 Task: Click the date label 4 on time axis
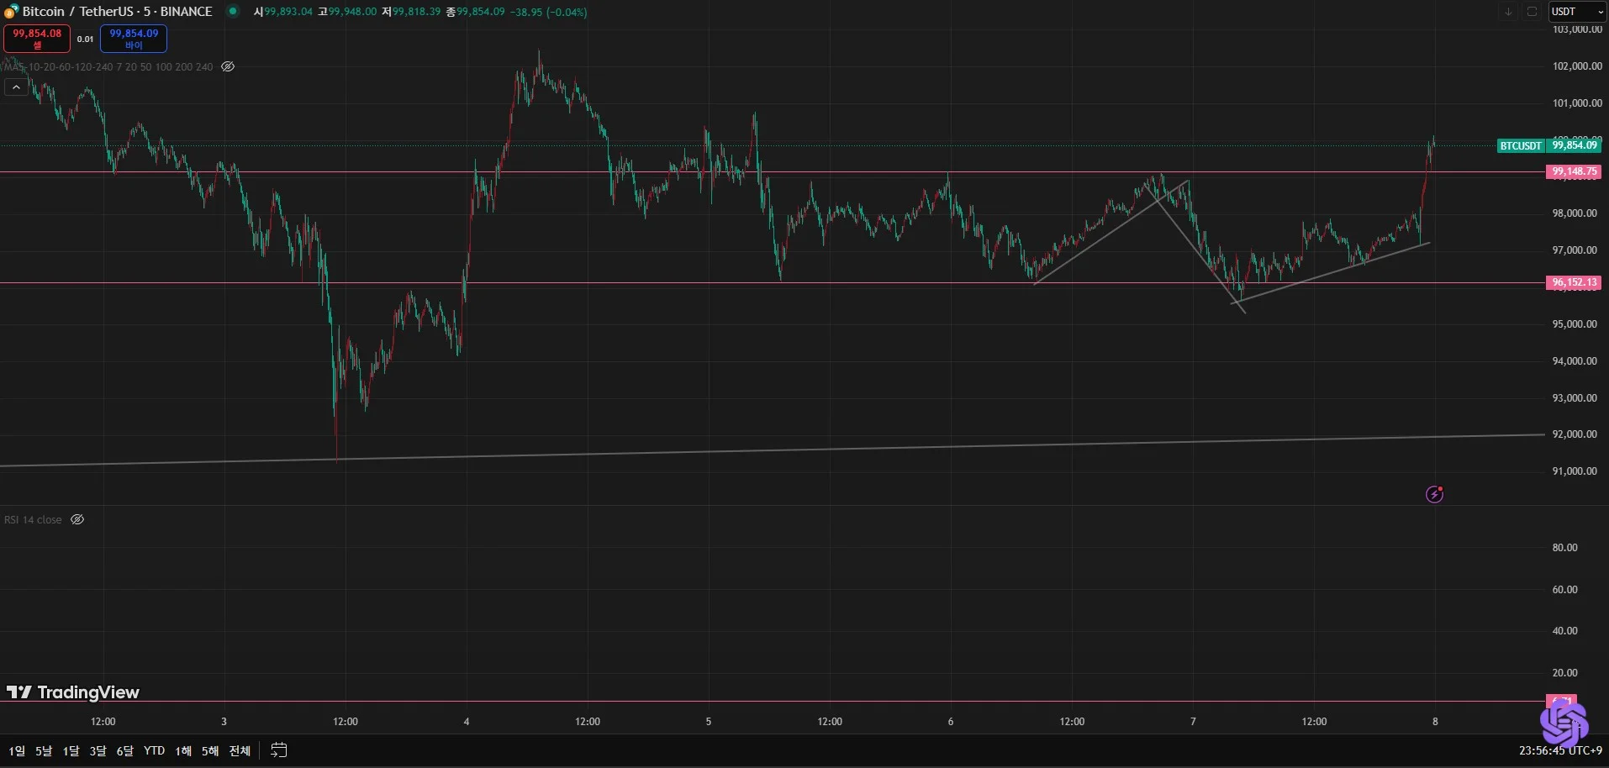(x=467, y=722)
